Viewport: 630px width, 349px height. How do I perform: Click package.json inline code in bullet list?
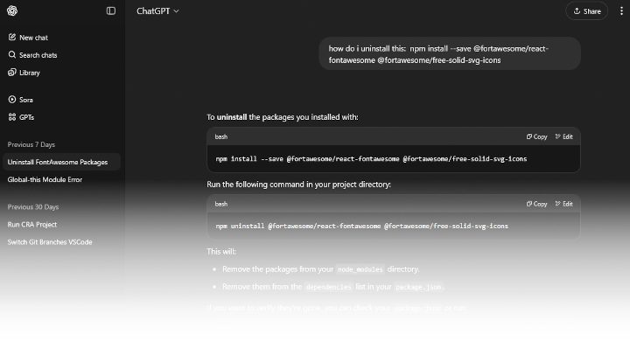coord(418,287)
